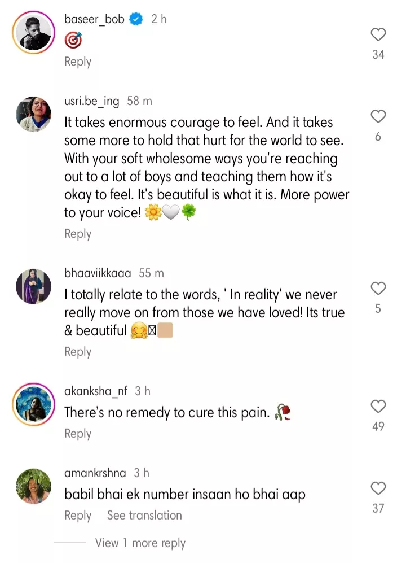Like baseer_bob's comment with the heart
406x563 pixels.
coord(378,35)
